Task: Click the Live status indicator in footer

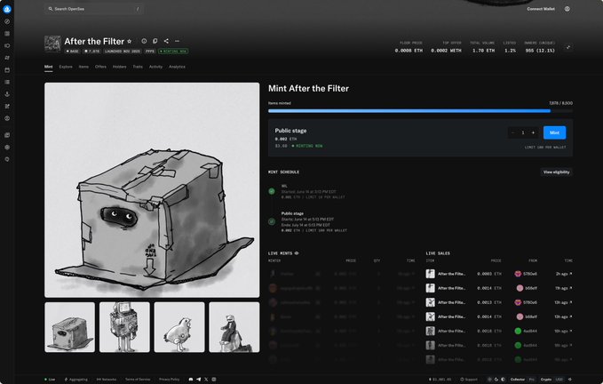Action: pos(50,380)
